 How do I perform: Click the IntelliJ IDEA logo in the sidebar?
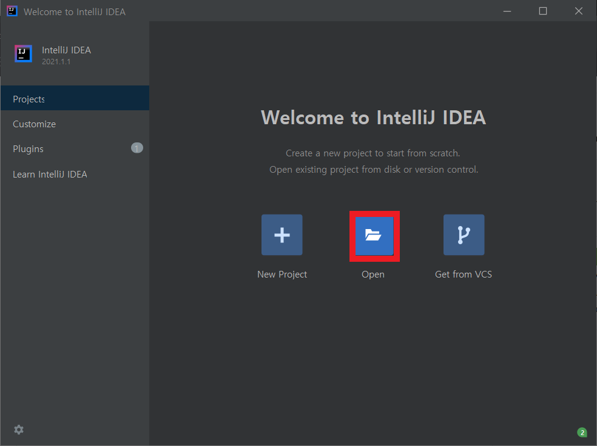click(x=23, y=53)
